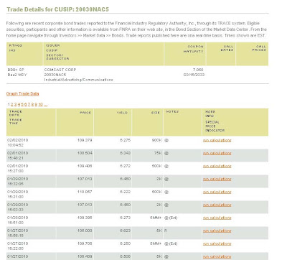Click the 105.000 price cell
287x260 pixels.
pyautogui.click(x=85, y=231)
